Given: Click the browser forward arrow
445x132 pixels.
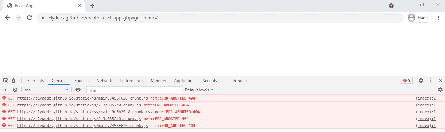Looking at the screenshot, I should [18, 18].
